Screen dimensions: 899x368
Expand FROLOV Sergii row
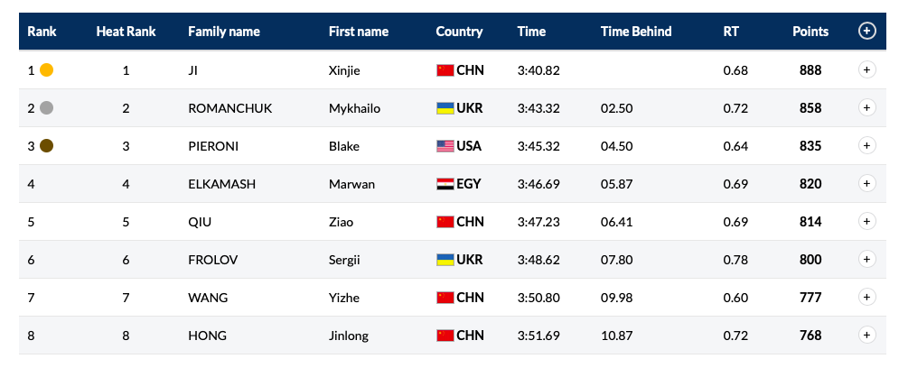pyautogui.click(x=866, y=259)
